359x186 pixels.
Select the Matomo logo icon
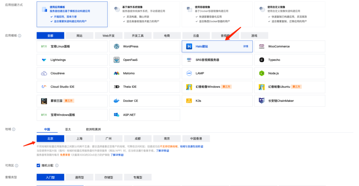(x=117, y=74)
